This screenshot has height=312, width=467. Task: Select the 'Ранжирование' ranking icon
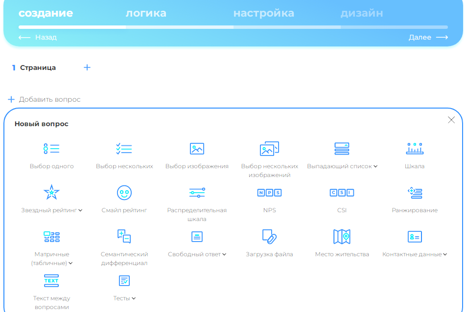[415, 193]
